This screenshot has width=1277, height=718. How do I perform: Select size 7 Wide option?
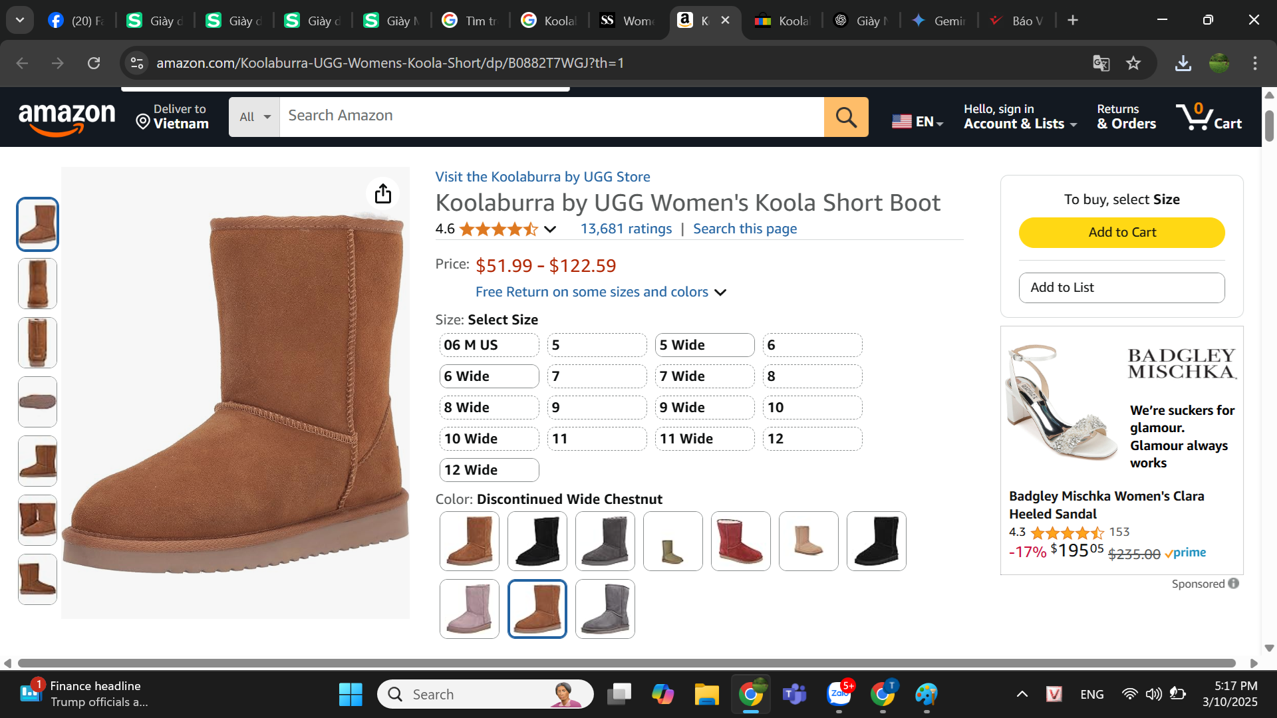coord(704,376)
